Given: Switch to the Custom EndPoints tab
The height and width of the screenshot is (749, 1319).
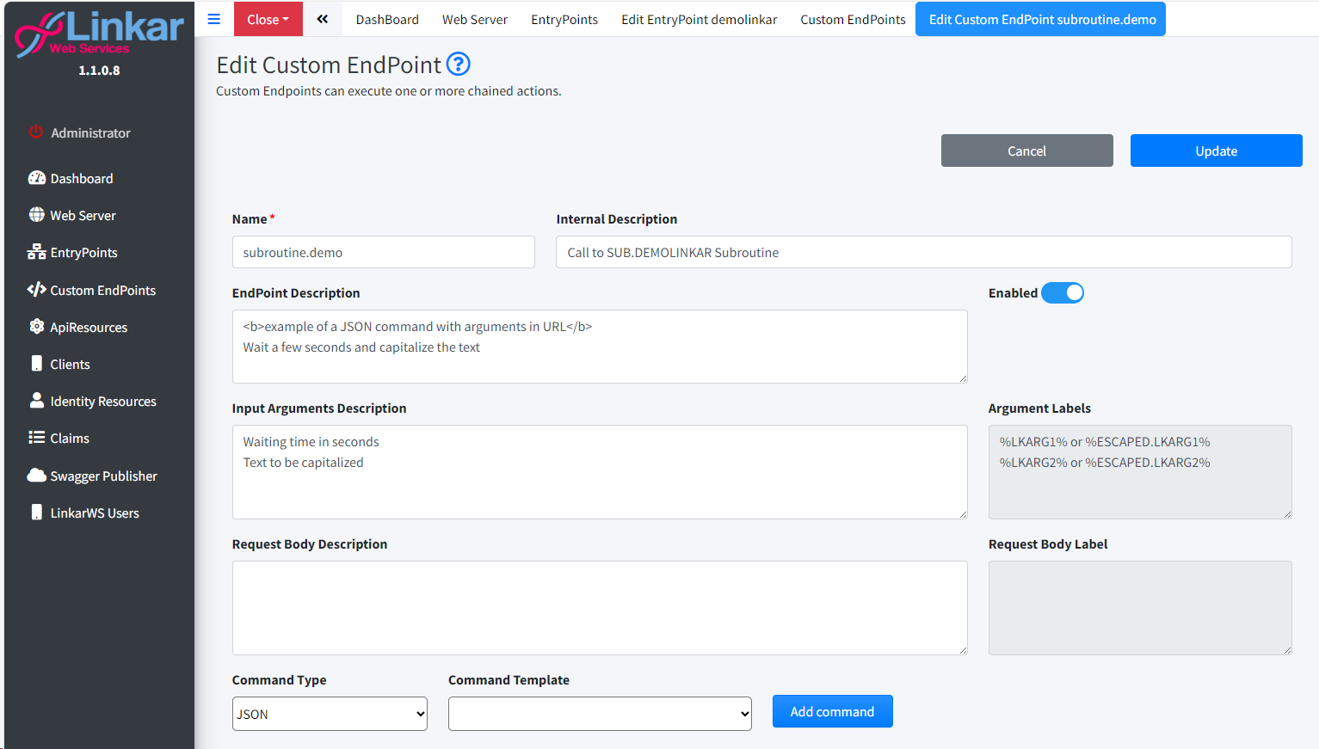Looking at the screenshot, I should (x=853, y=19).
